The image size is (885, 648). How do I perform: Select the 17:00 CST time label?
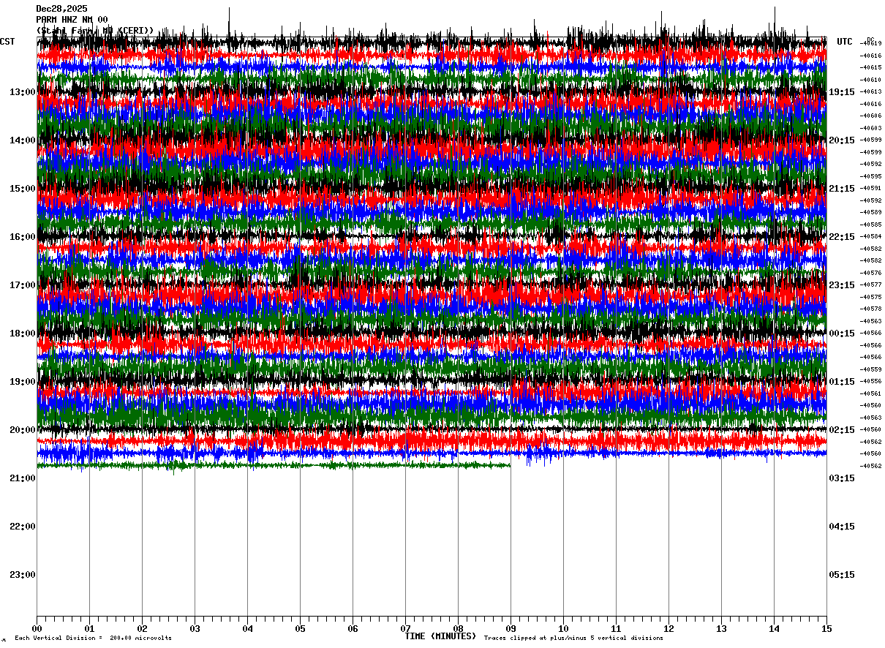(23, 285)
